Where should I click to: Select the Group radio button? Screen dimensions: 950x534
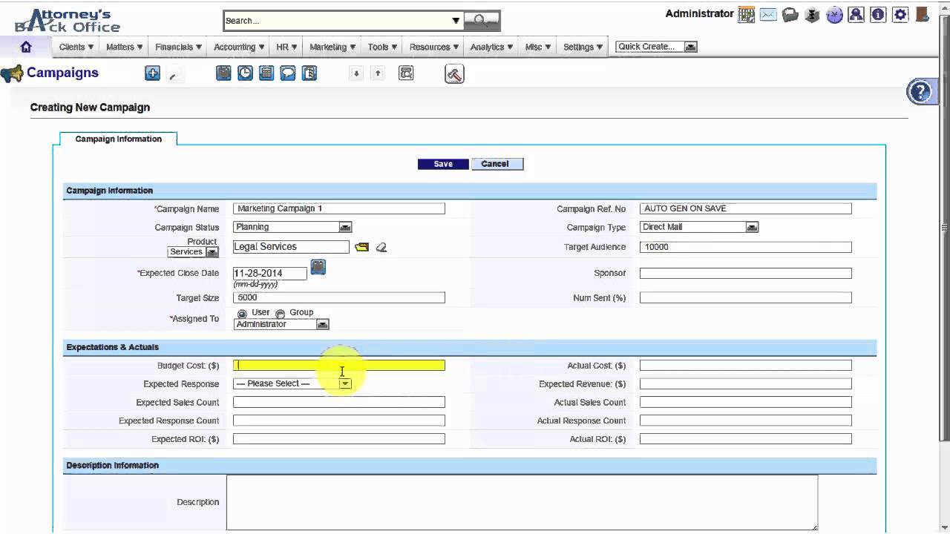click(x=280, y=314)
